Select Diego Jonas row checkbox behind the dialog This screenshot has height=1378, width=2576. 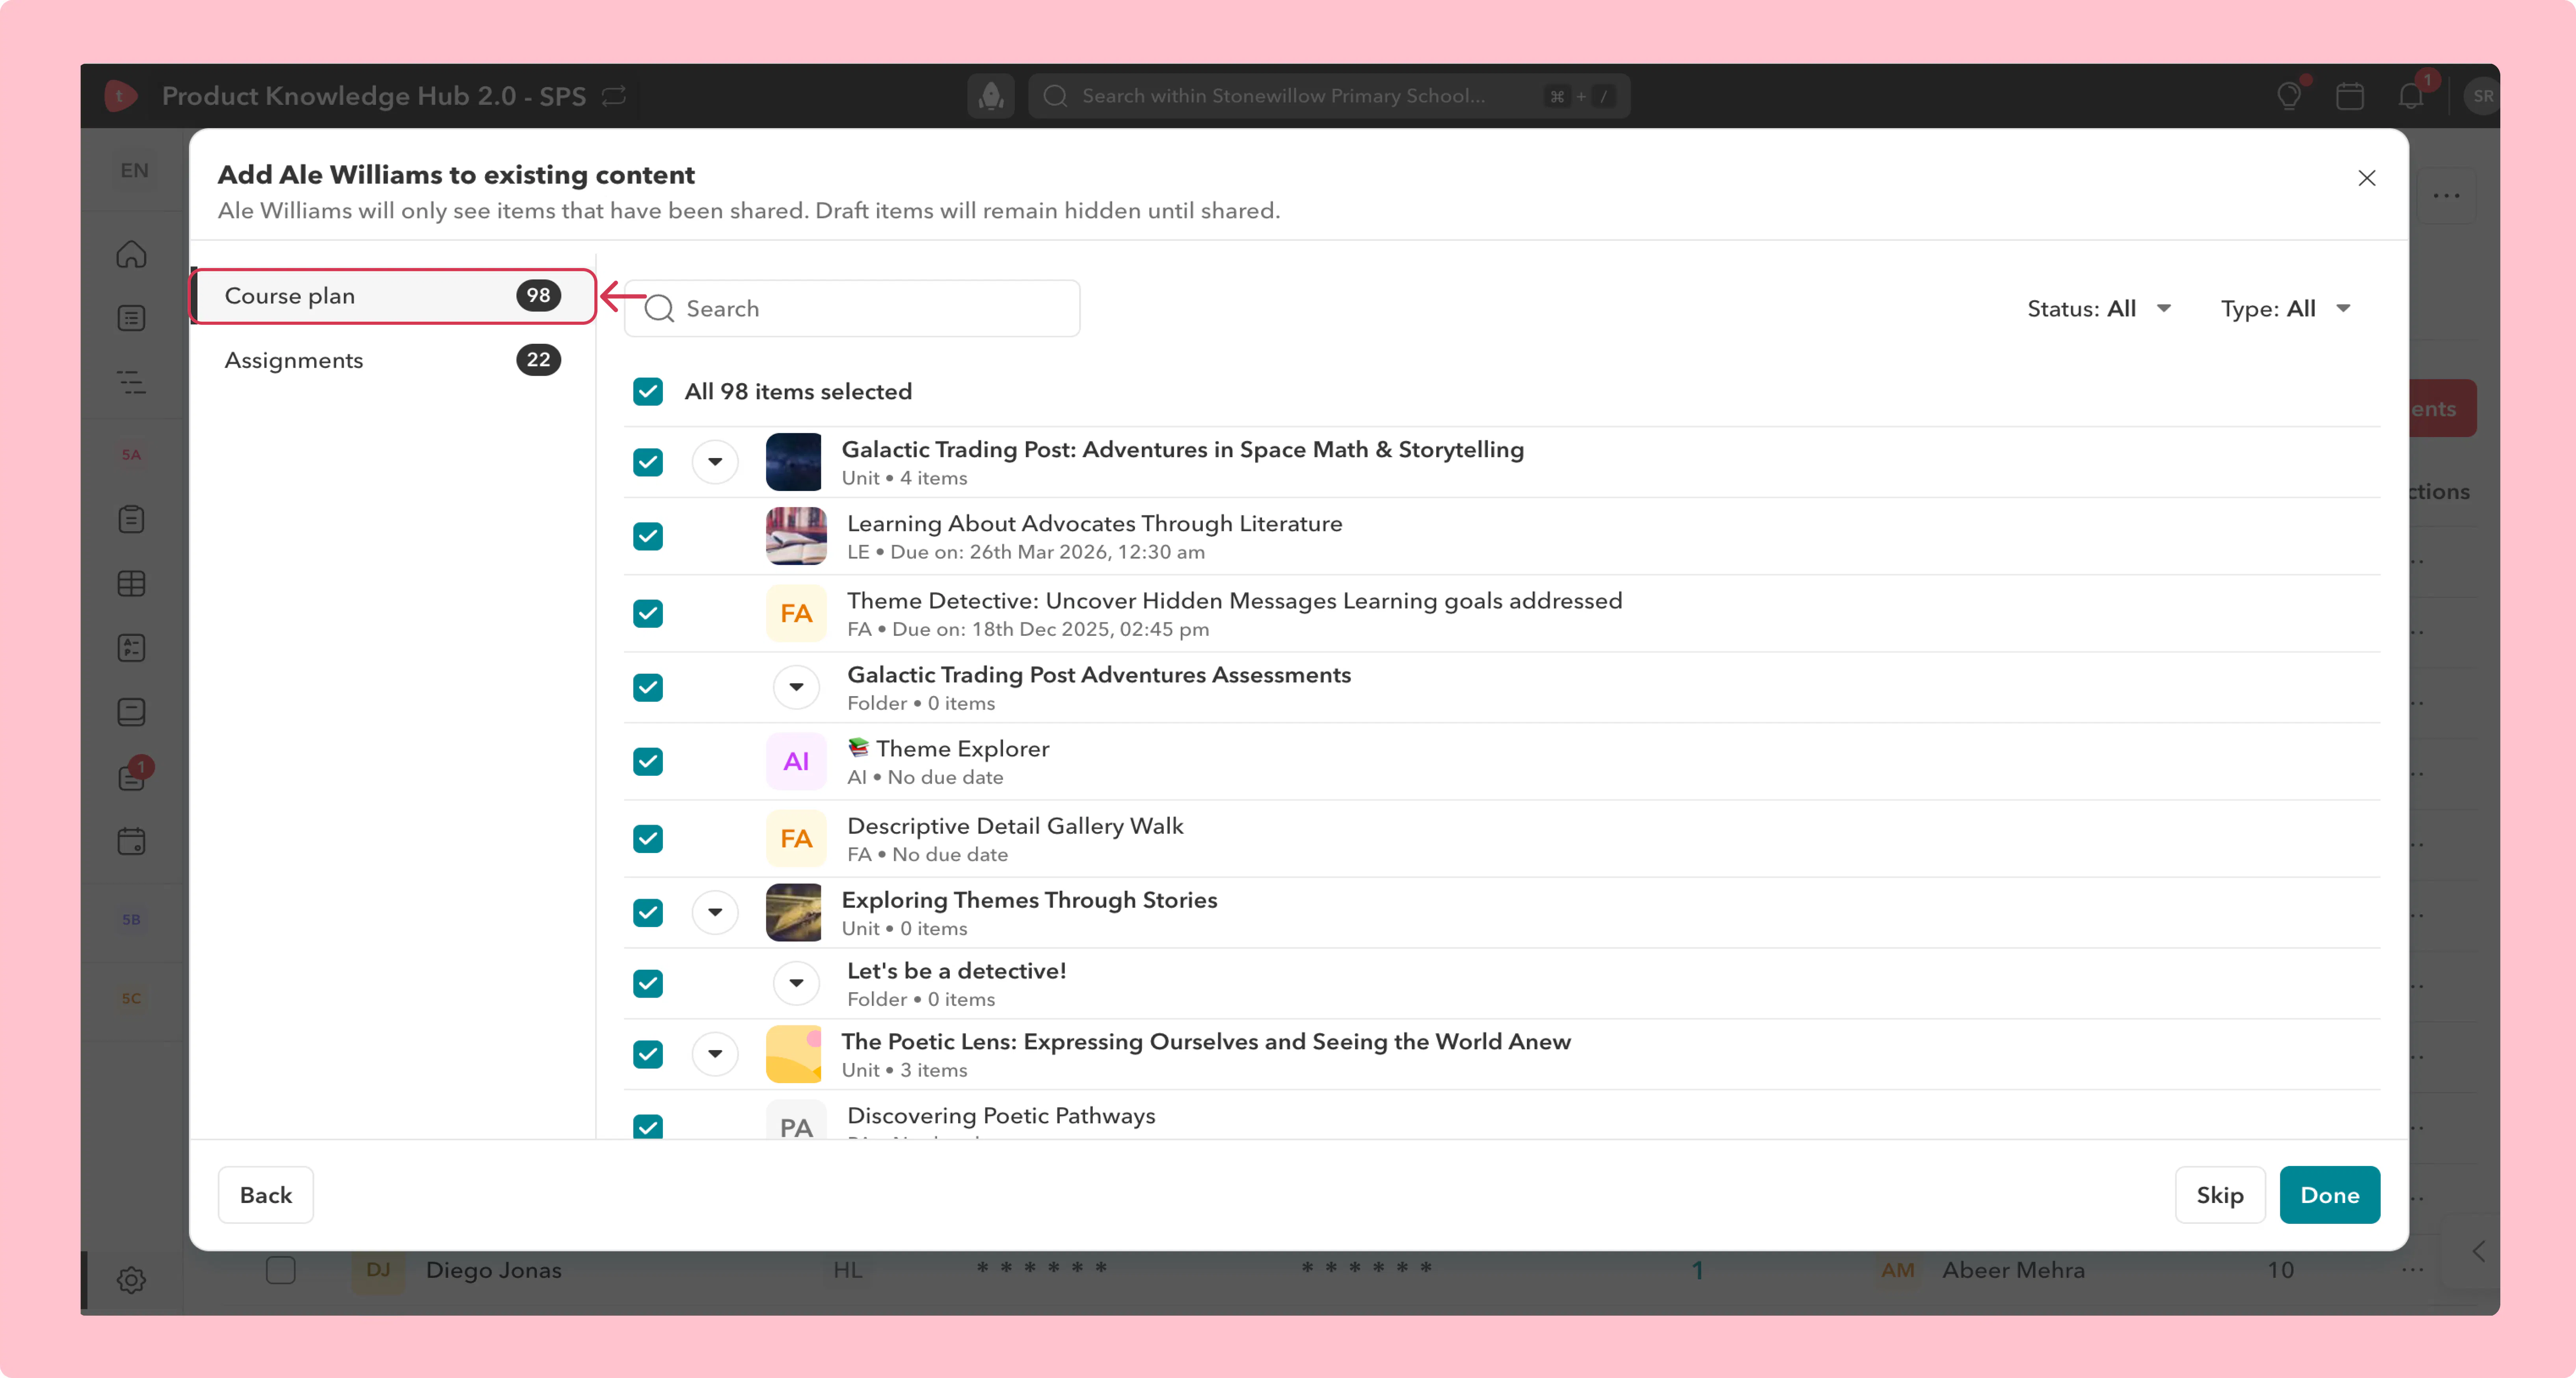pos(281,1270)
